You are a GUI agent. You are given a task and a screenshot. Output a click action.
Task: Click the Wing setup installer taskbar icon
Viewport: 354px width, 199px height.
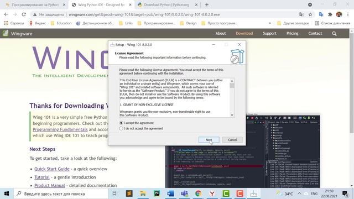[253, 193]
